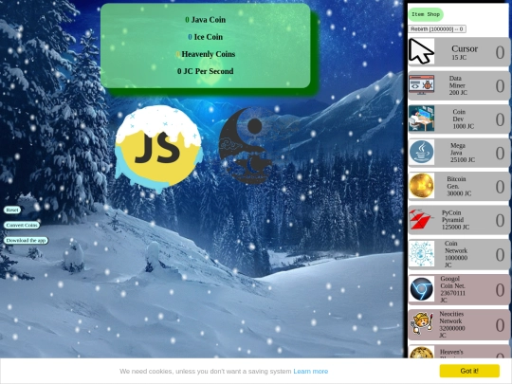Buy Googol Coin Net. item text

click(452, 289)
